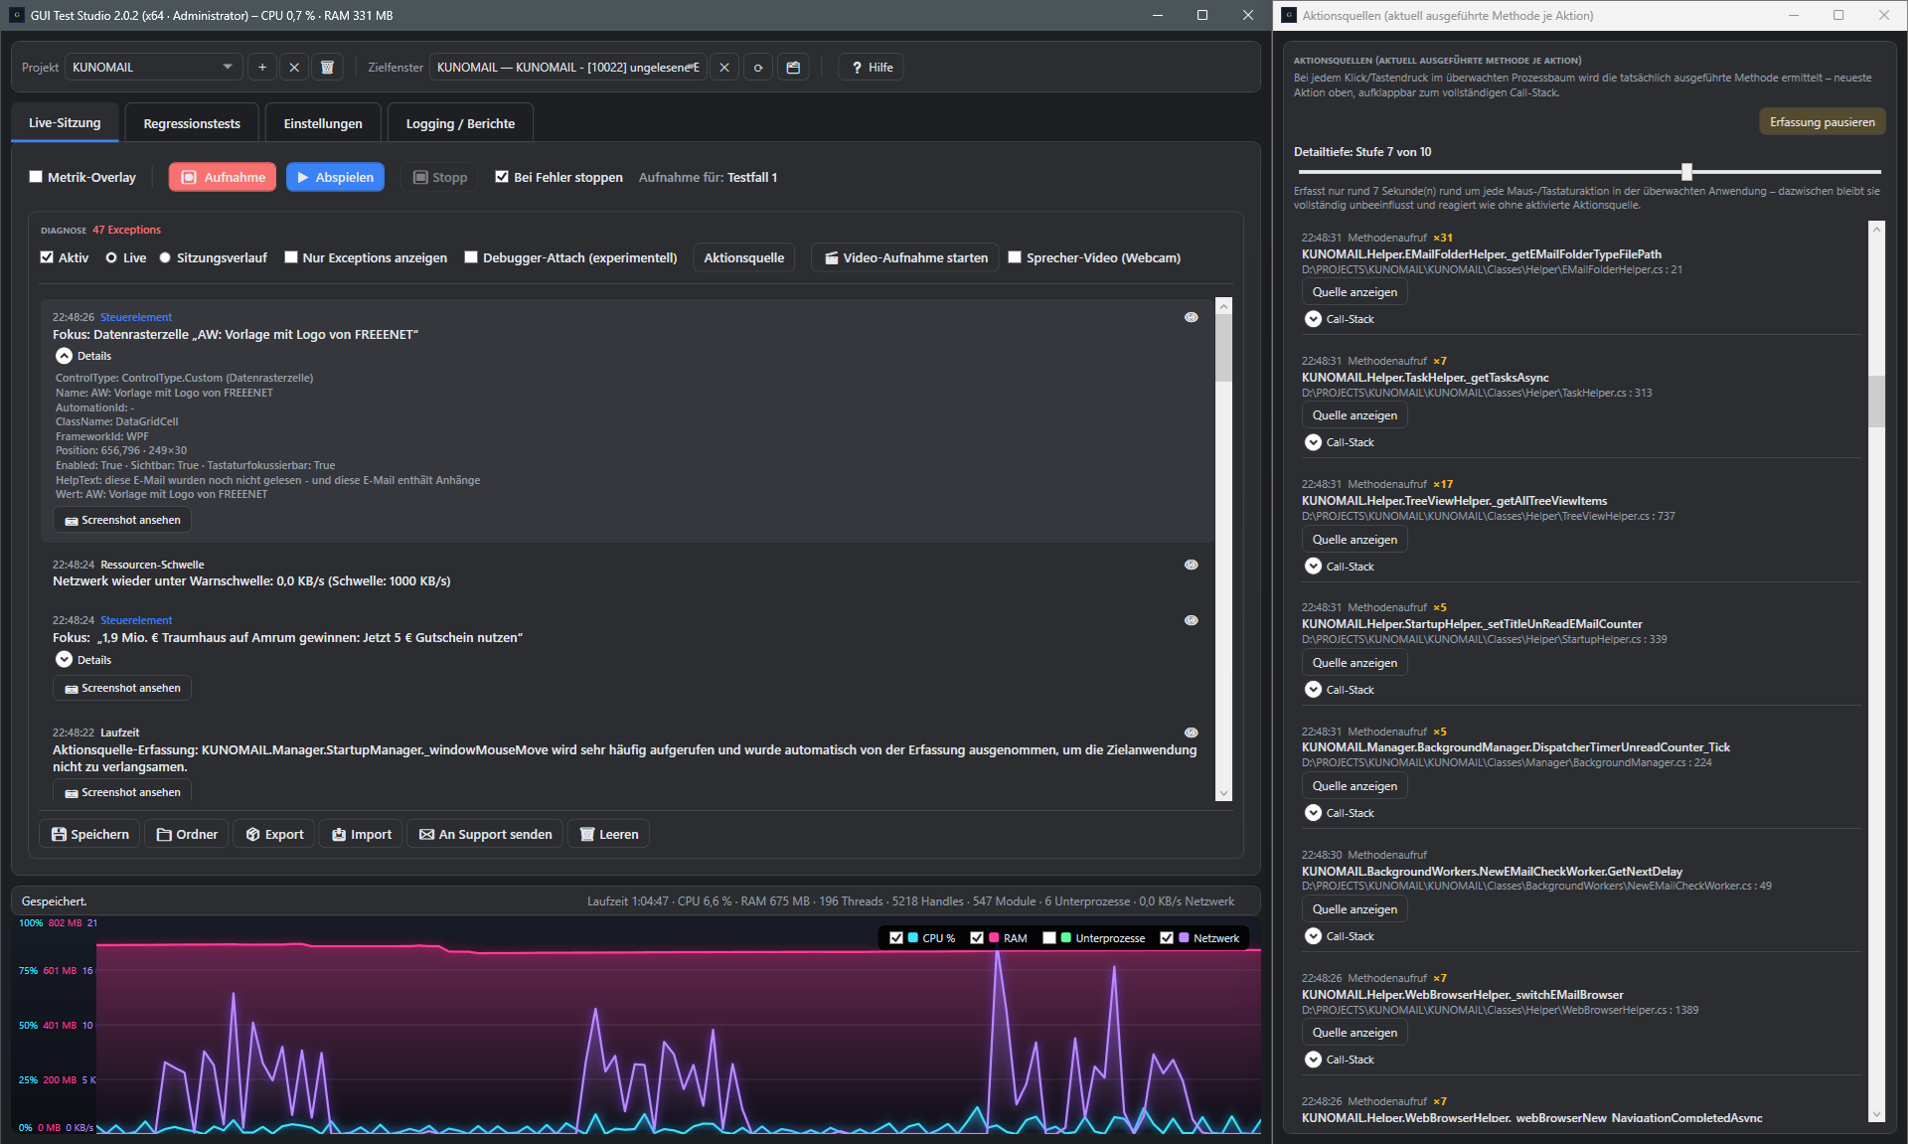Viewport: 1908px width, 1144px height.
Task: Click the eye icon on the 22:48:22 Laufzeit entry
Action: (x=1192, y=733)
